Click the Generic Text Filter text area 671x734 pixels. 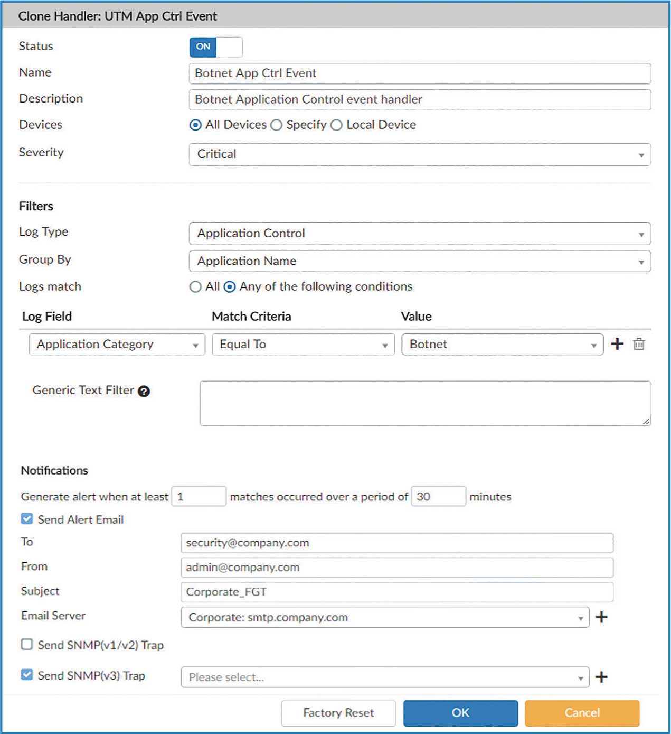(425, 403)
